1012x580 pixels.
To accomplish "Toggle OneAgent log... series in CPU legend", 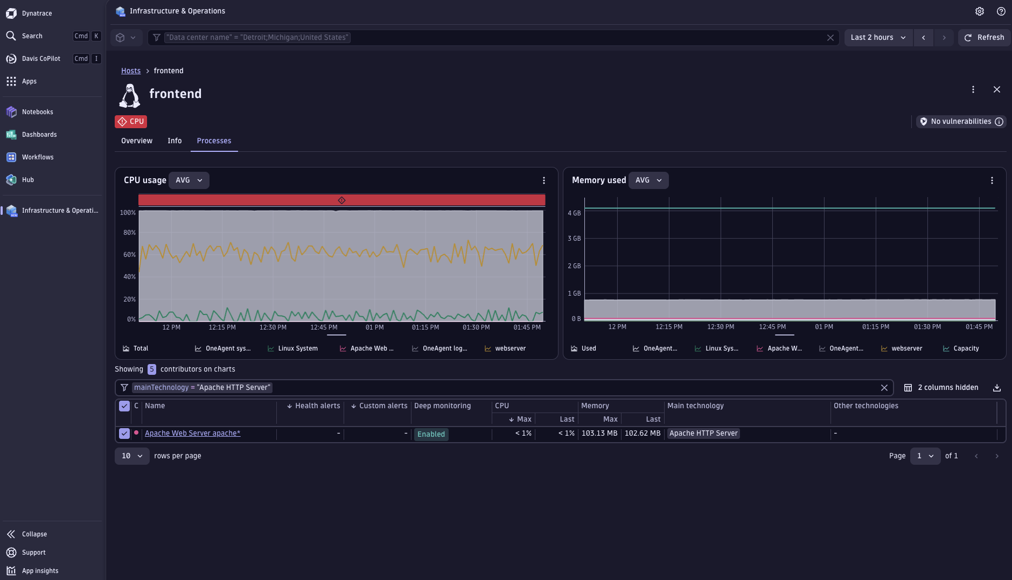I will [x=439, y=348].
